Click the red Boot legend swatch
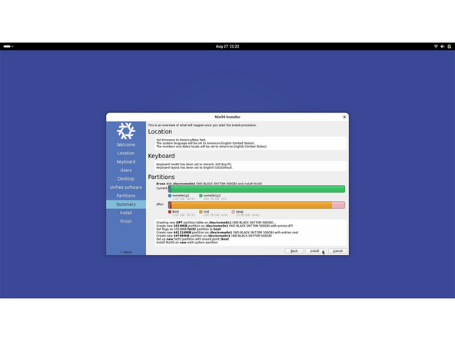 [x=170, y=212]
